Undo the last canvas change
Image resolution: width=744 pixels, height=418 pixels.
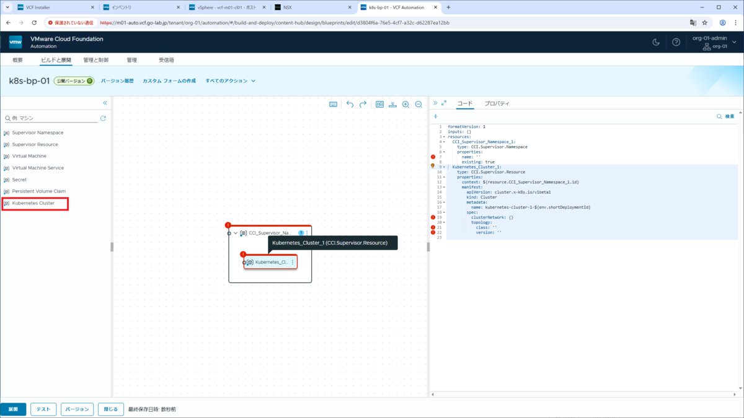pyautogui.click(x=350, y=104)
